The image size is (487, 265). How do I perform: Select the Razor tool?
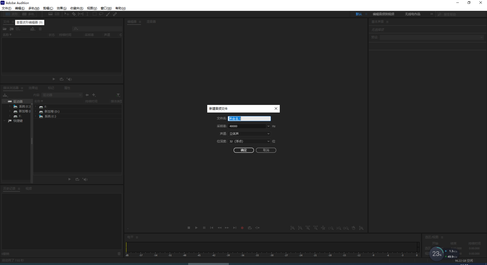[74, 14]
